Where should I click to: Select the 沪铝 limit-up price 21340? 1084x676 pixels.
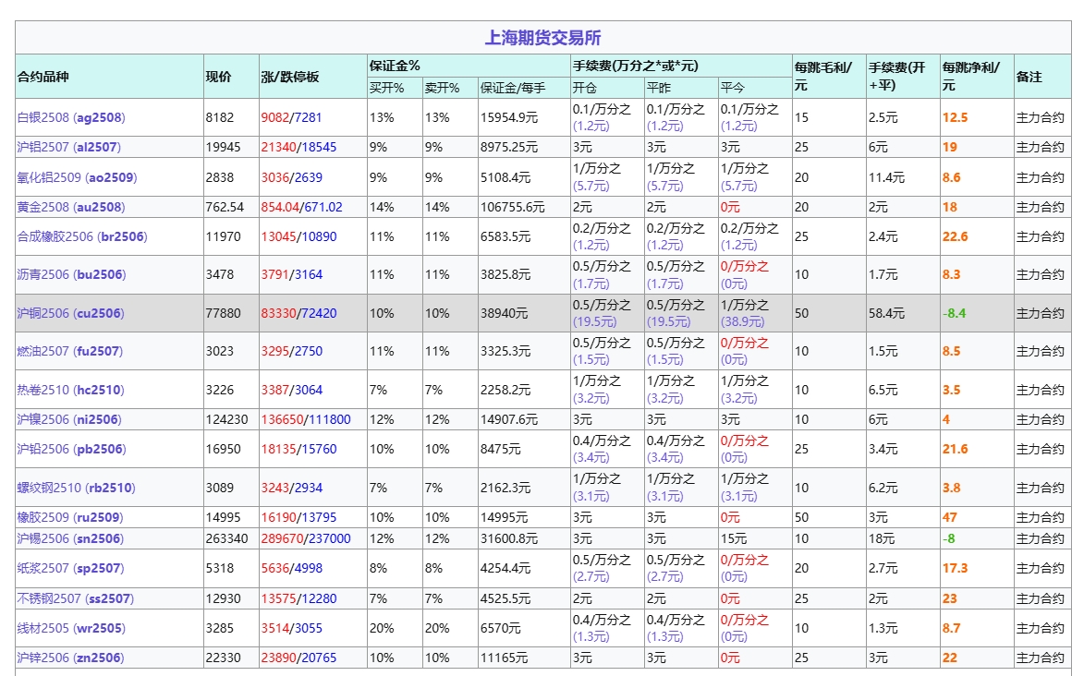click(278, 147)
